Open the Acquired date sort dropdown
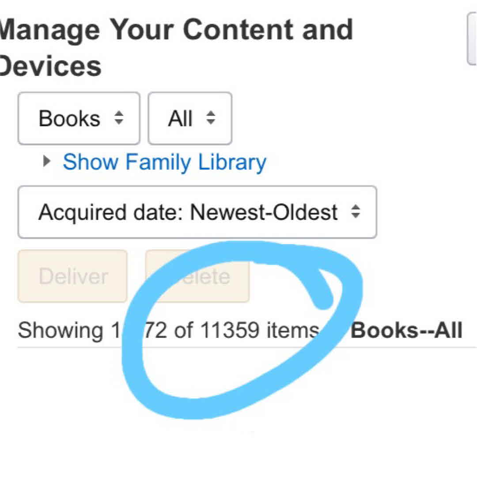 click(x=197, y=212)
